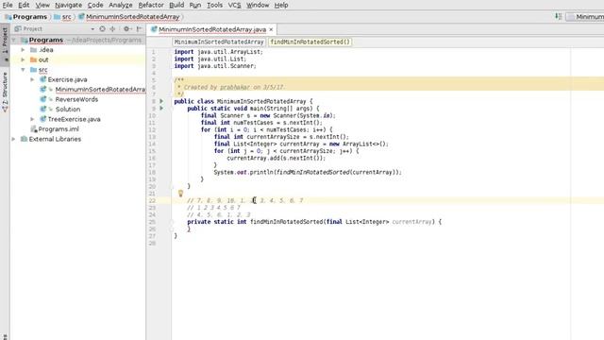The height and width of the screenshot is (340, 604).
Task: Click fold marker beside main method end
Action: coord(172,187)
